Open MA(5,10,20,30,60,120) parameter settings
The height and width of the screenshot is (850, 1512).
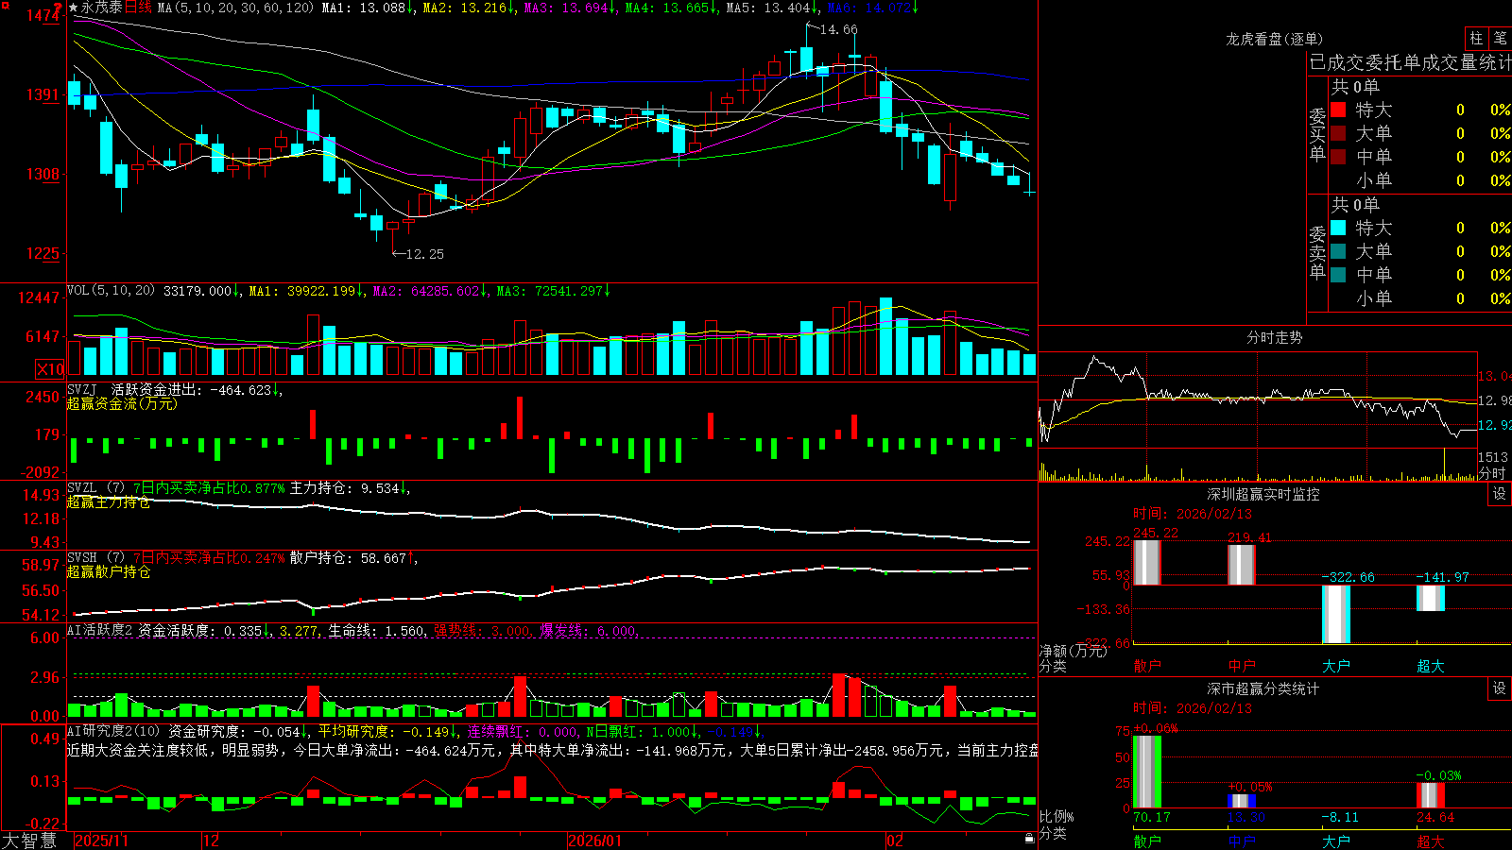(x=235, y=8)
